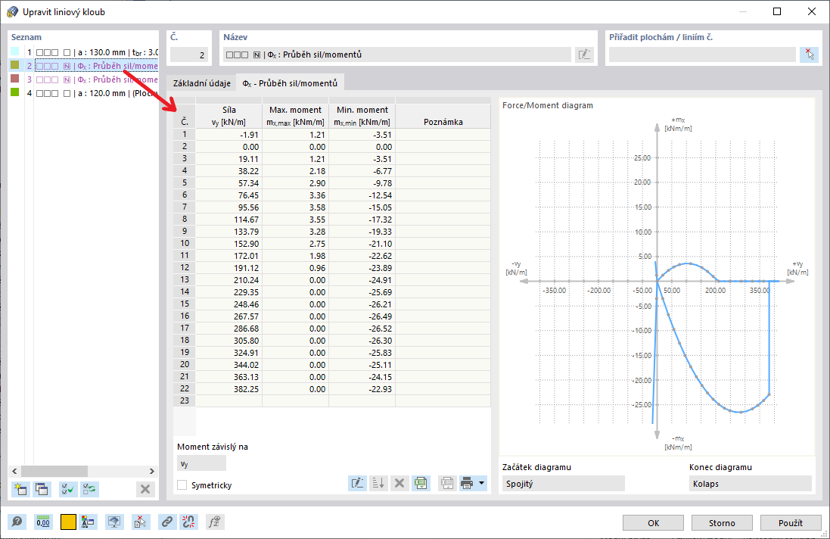830x539 pixels.
Task: Select Φx - Průběh sil/momentů tab
Action: click(x=290, y=83)
